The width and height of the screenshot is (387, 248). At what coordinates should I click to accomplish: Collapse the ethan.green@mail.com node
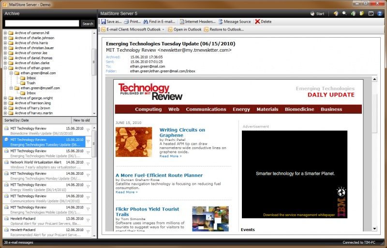click(11, 73)
